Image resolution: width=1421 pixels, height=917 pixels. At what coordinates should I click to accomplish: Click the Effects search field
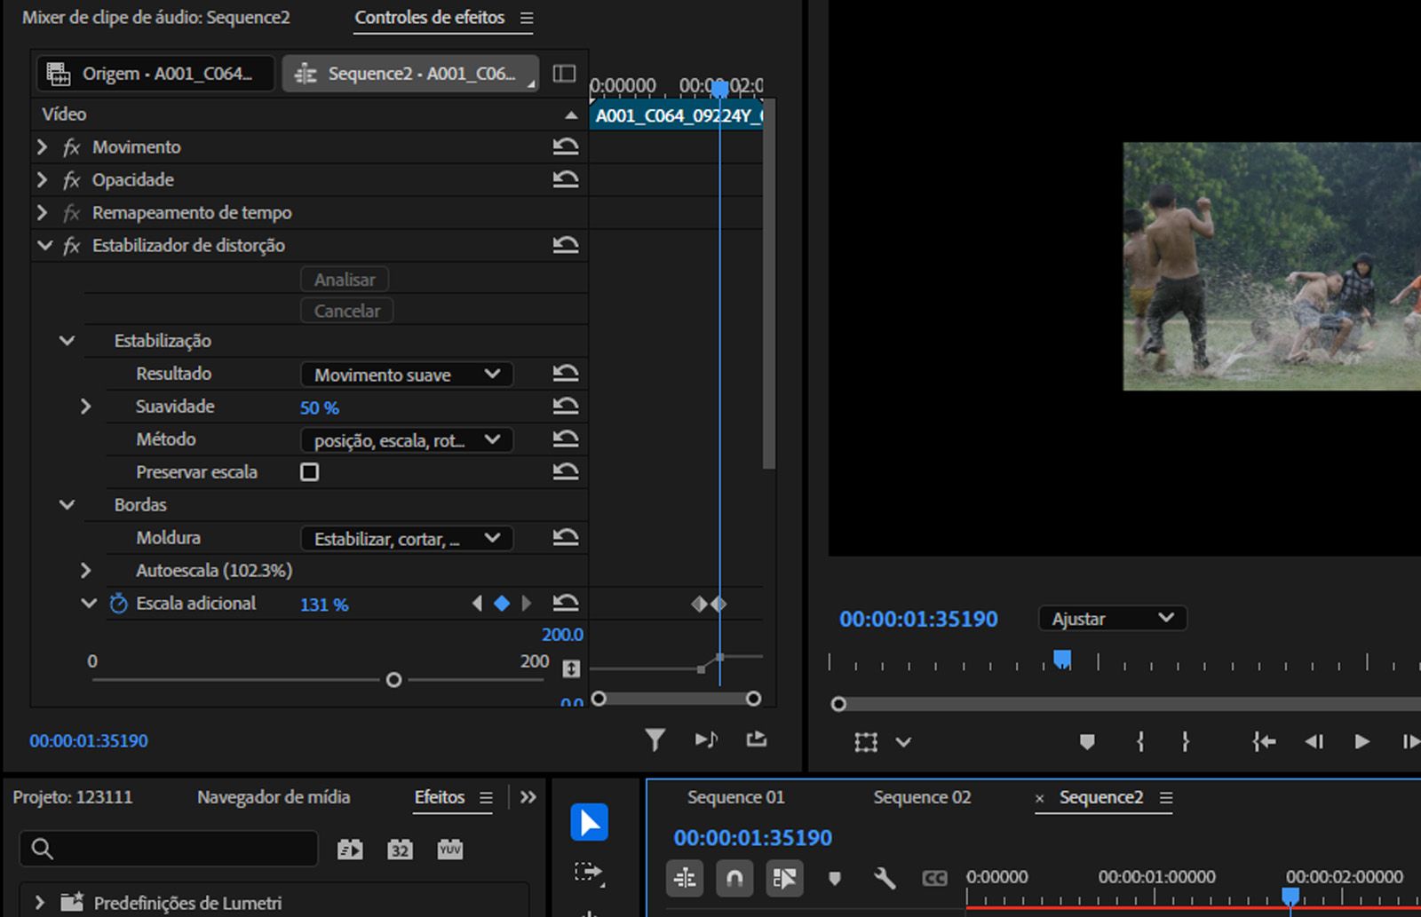coord(169,850)
